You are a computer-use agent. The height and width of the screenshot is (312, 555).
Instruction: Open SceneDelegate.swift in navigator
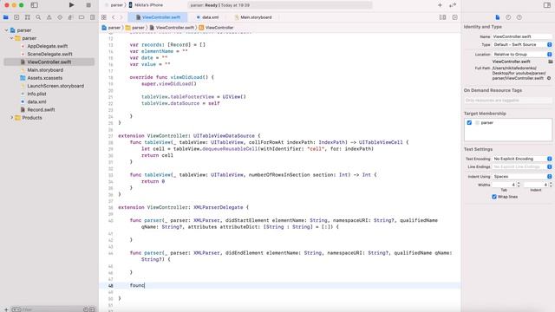tap(49, 54)
